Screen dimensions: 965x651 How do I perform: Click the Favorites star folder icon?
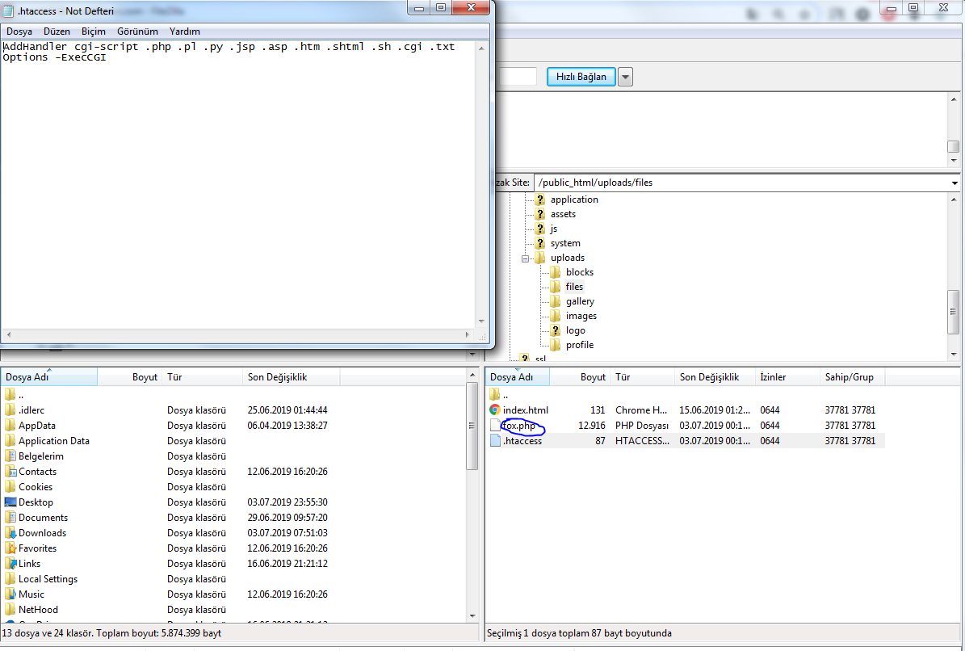10,548
